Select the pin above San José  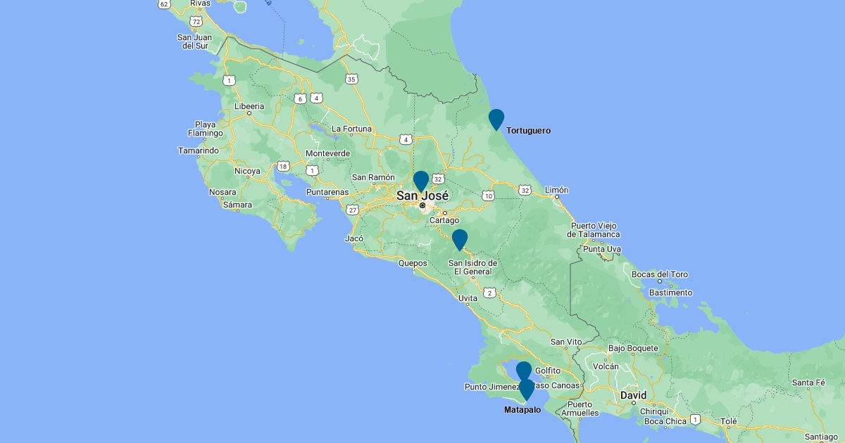421,180
